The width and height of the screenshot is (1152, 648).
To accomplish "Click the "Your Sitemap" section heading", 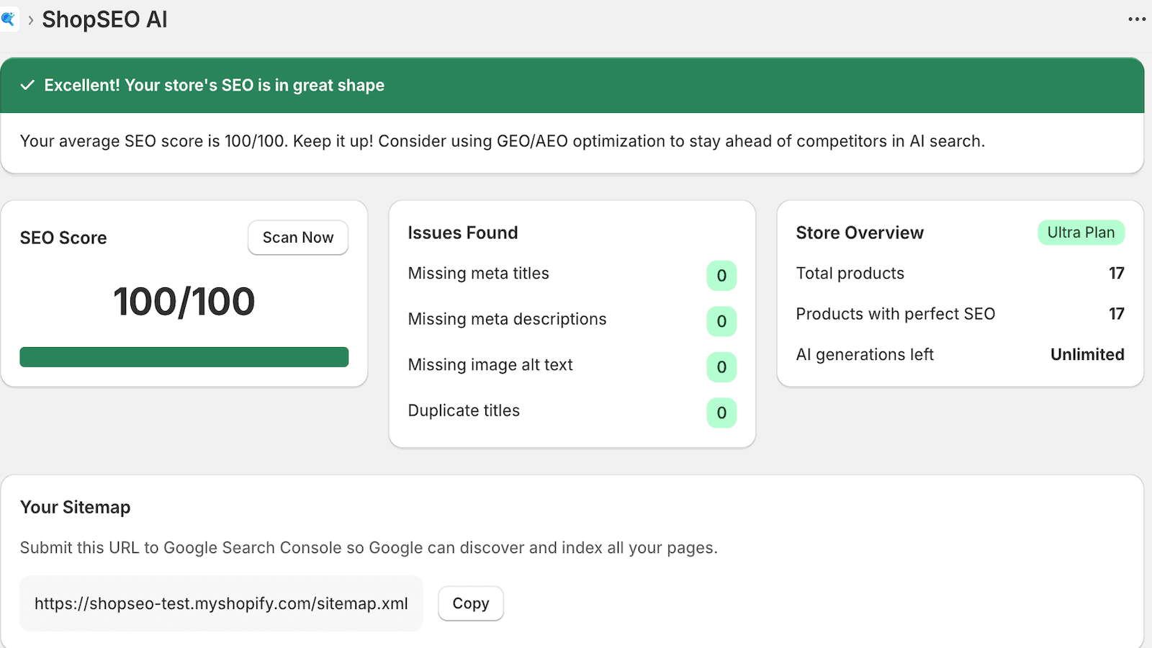I will click(x=76, y=507).
